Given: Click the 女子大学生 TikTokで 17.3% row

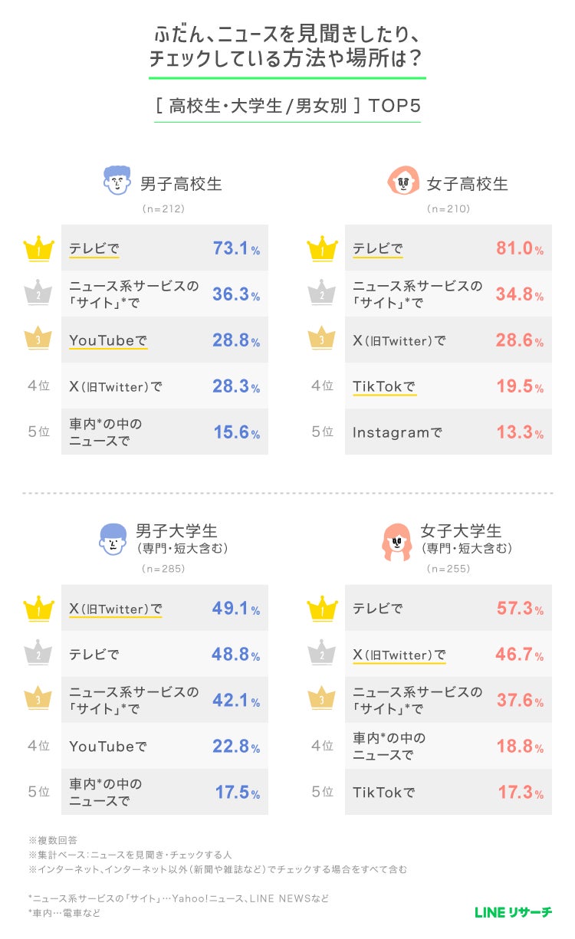Looking at the screenshot, I should point(448,793).
